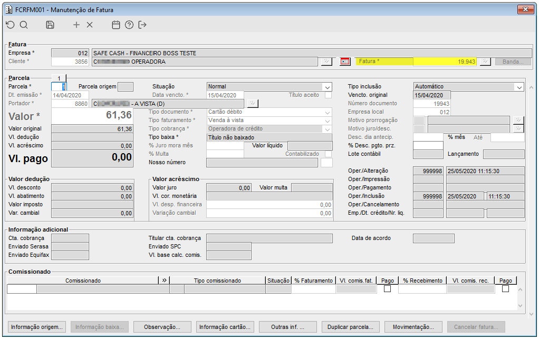The image size is (539, 340).
Task: Open the calendar icon in the toolbar
Action: pos(116,25)
